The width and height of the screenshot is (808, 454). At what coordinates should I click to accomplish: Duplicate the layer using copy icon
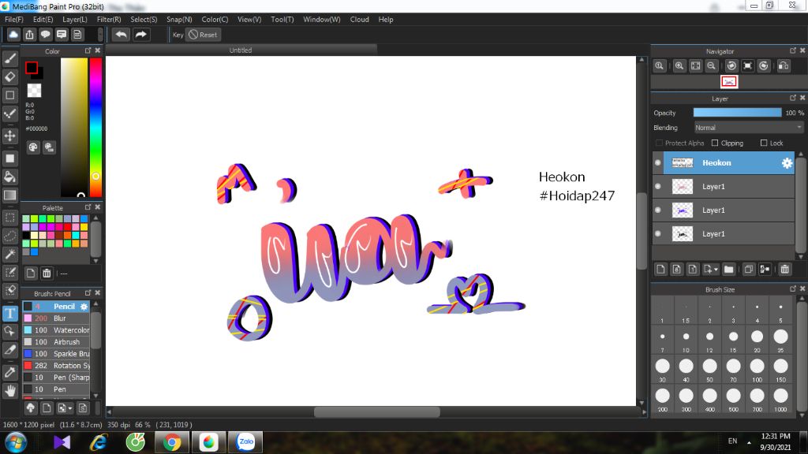coord(748,270)
